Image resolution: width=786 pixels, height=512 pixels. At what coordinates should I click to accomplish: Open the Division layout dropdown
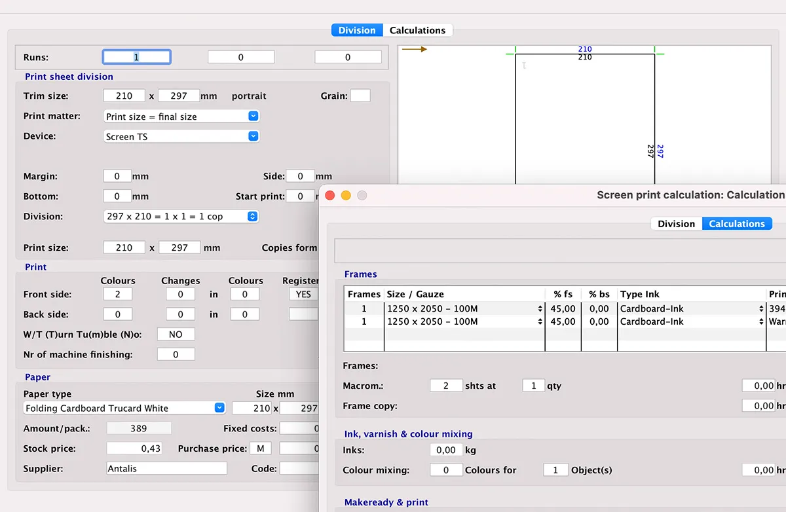pos(181,217)
